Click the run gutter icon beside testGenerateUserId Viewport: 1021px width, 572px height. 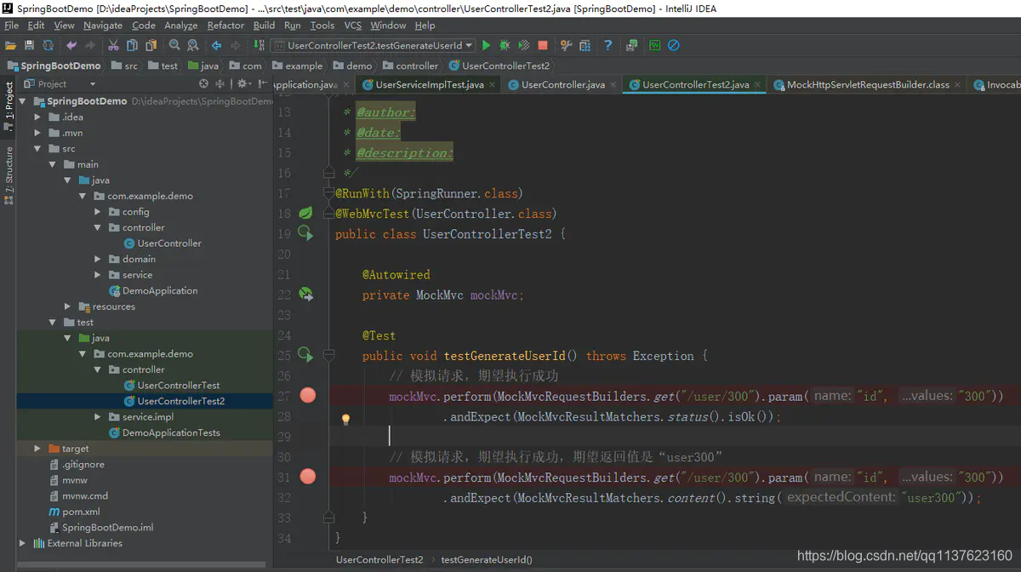tap(305, 355)
